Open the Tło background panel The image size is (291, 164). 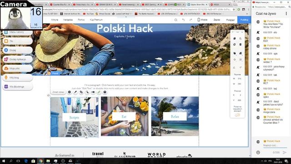pyautogui.click(x=18, y=41)
